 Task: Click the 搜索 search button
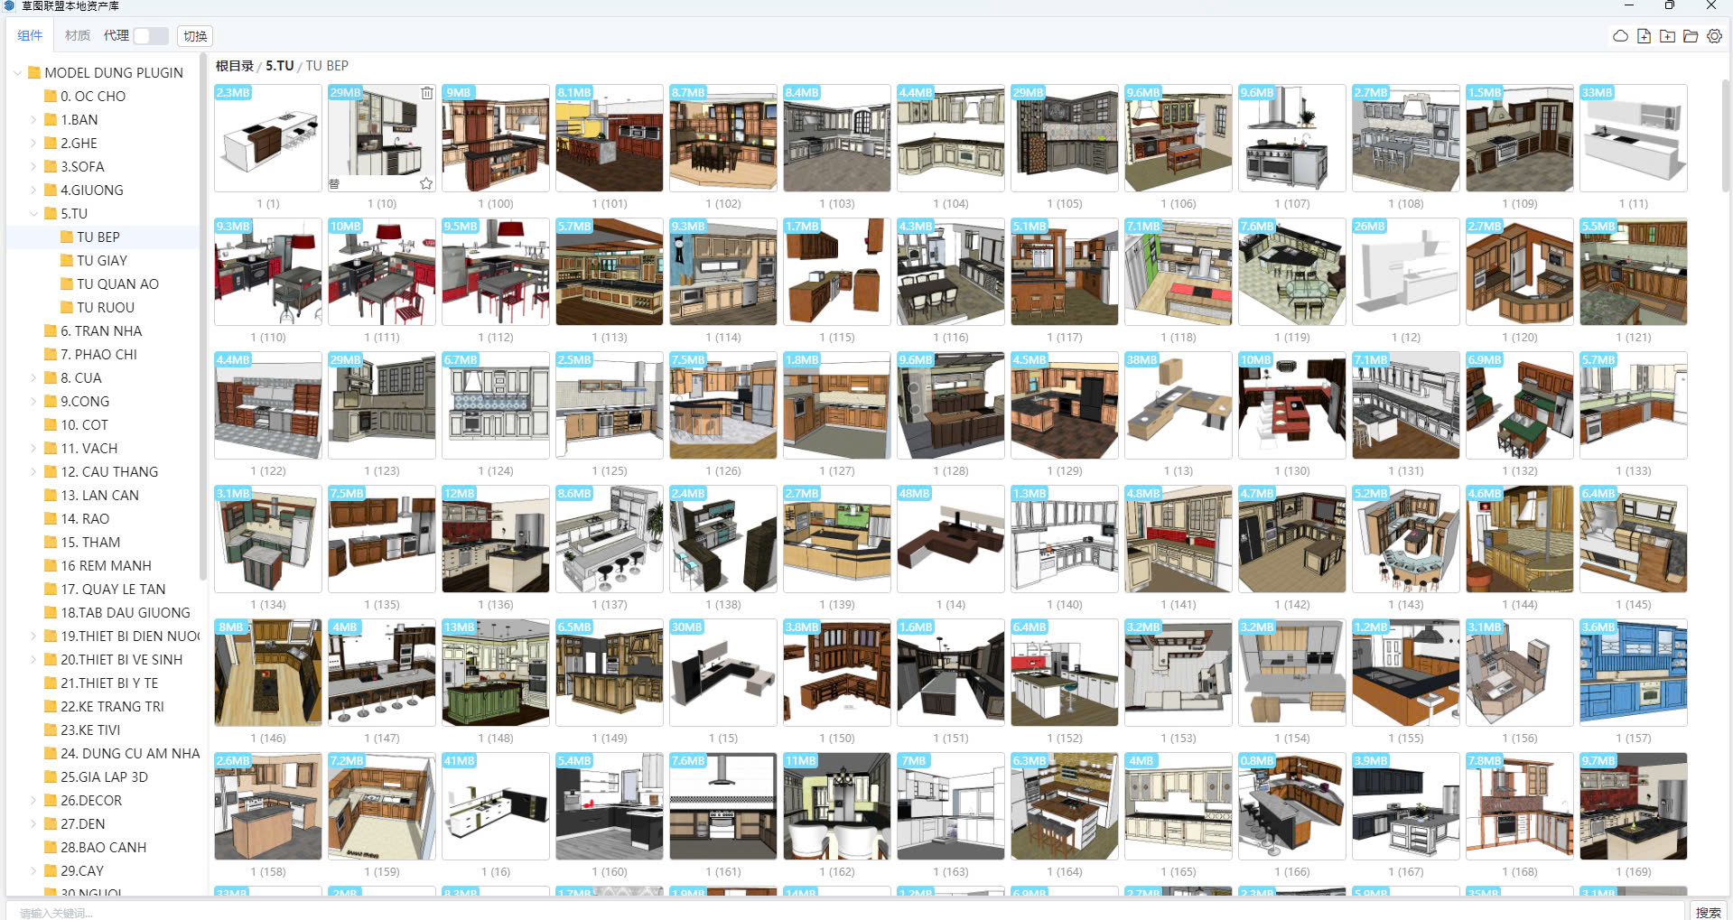point(1707,912)
